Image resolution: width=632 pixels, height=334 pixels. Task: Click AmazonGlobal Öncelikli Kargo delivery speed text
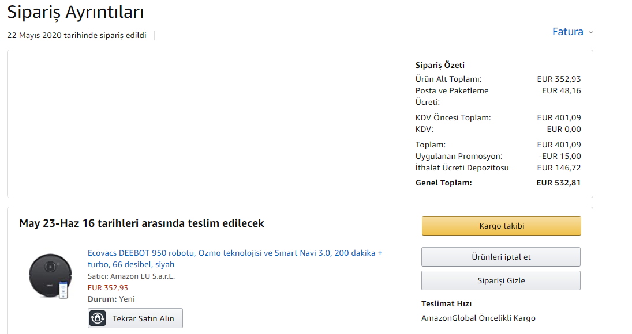(478, 318)
